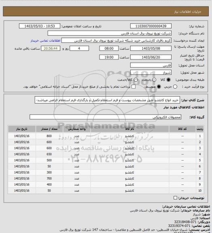
Task: Choose the جزیی purchase process option
Action: pyautogui.click(x=175, y=87)
